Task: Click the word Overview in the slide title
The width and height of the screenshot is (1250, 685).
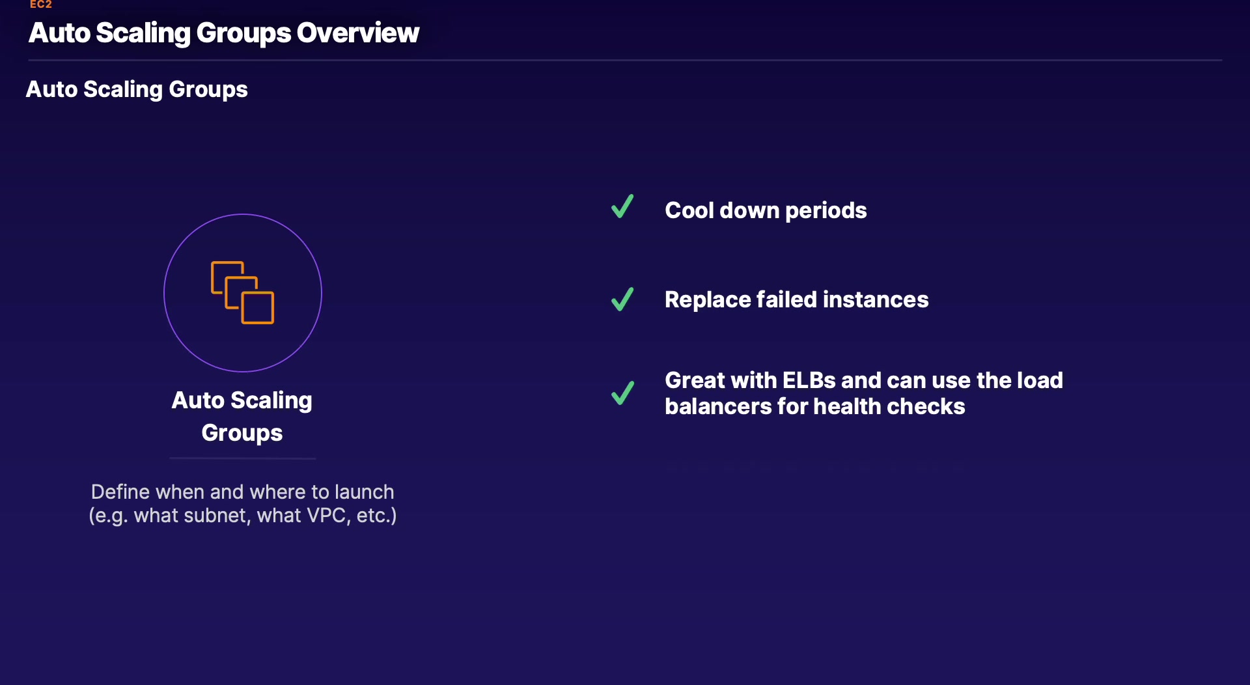Action: pos(357,33)
